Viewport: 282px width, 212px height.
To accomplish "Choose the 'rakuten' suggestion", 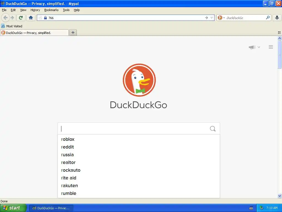I will coord(139,186).
